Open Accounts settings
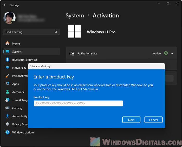 (x=16, y=92)
